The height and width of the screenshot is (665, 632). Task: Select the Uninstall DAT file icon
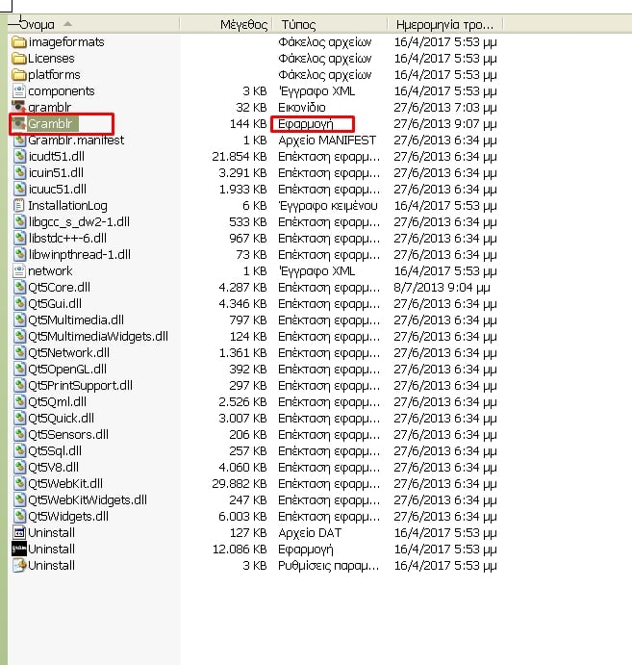(x=19, y=533)
